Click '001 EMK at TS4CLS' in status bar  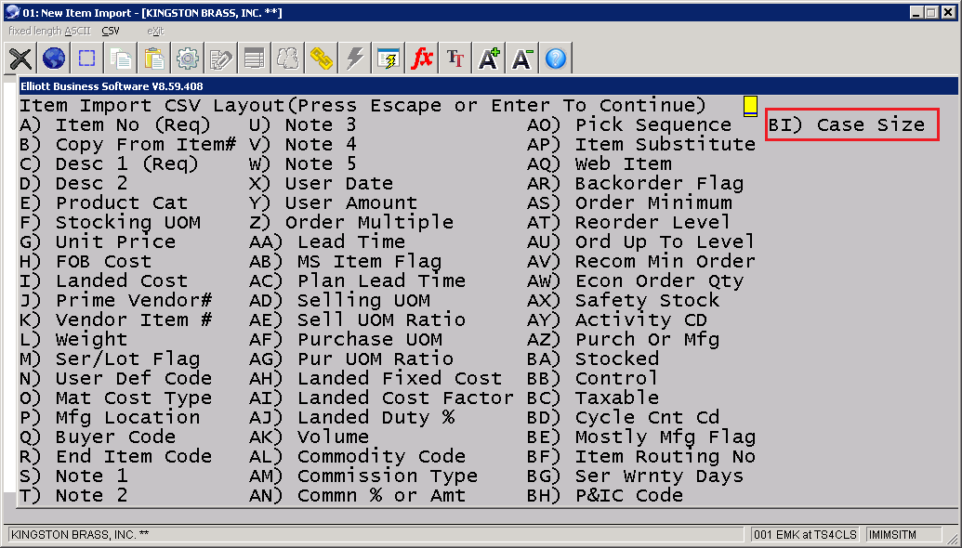(x=805, y=534)
